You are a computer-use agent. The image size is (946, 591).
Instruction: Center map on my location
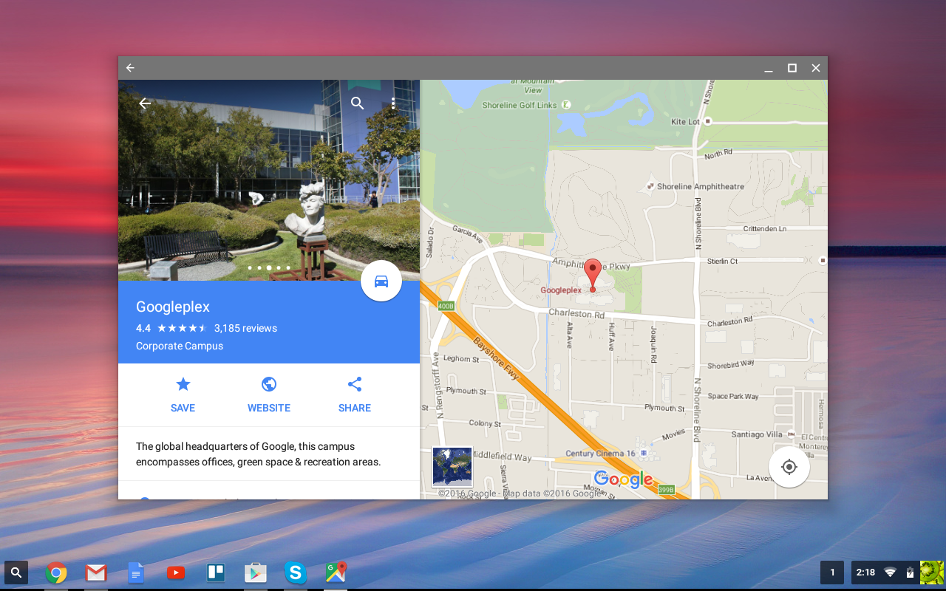click(789, 467)
